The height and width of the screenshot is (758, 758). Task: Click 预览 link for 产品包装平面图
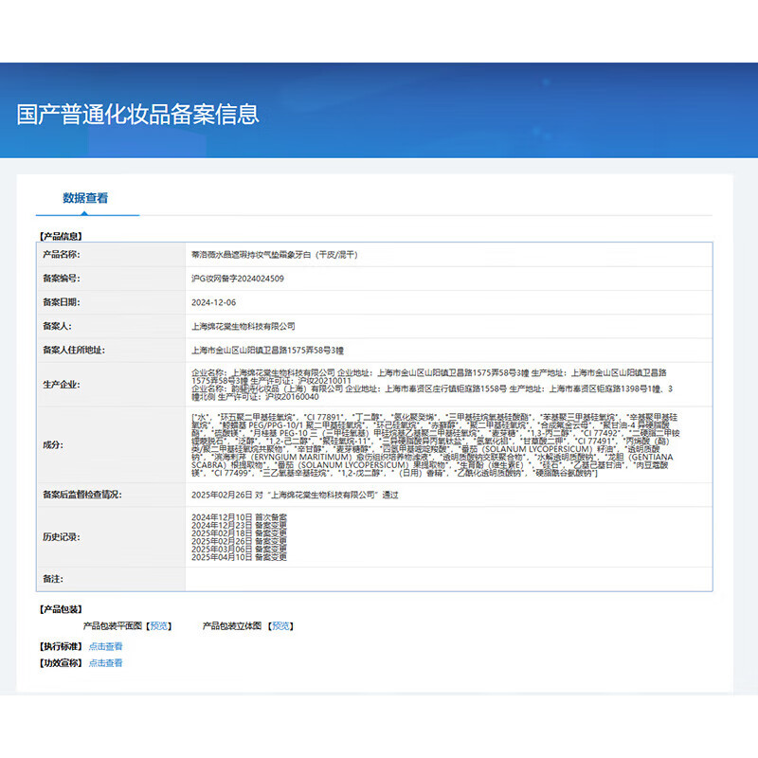tap(160, 626)
